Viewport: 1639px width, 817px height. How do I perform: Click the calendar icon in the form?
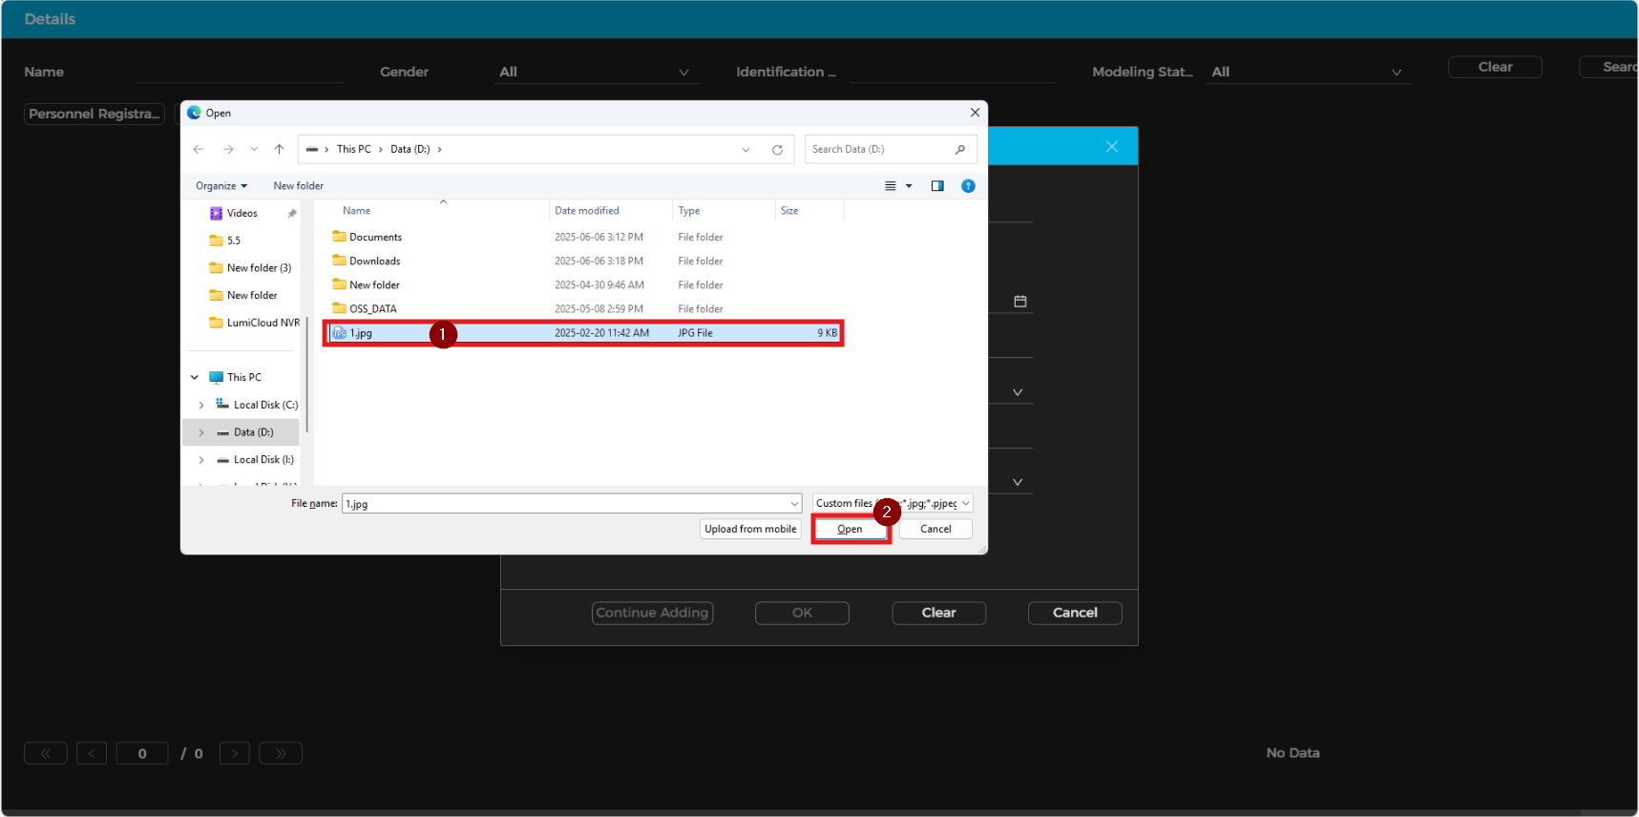(x=1019, y=302)
